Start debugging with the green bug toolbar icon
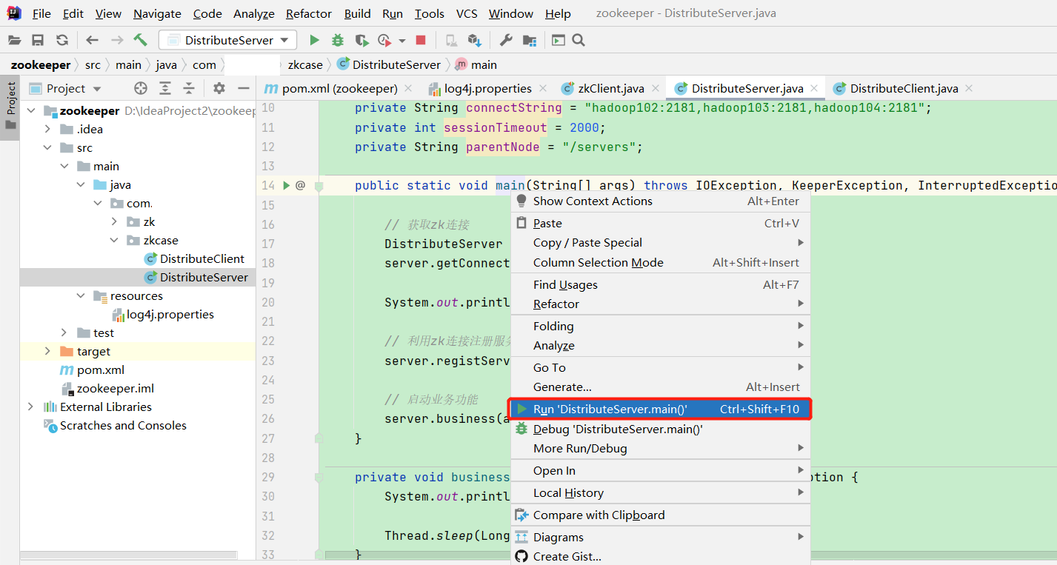Image resolution: width=1057 pixels, height=565 pixels. (x=338, y=40)
